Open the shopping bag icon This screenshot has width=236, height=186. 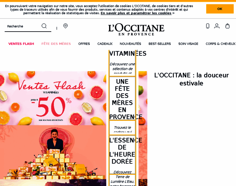(227, 26)
